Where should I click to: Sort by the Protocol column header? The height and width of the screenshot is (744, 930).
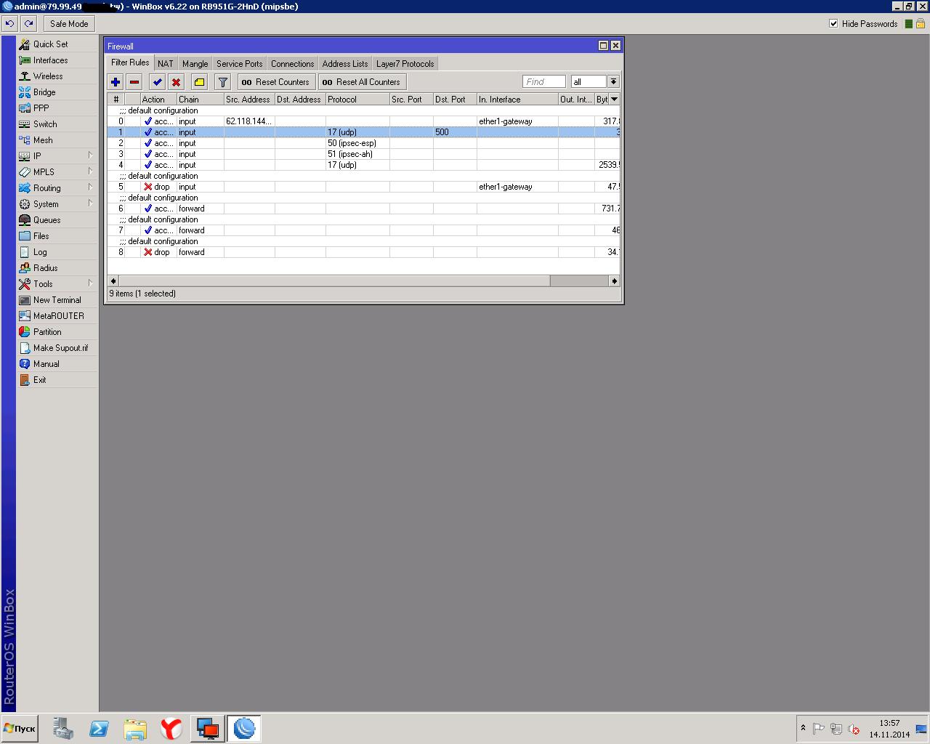(x=357, y=100)
